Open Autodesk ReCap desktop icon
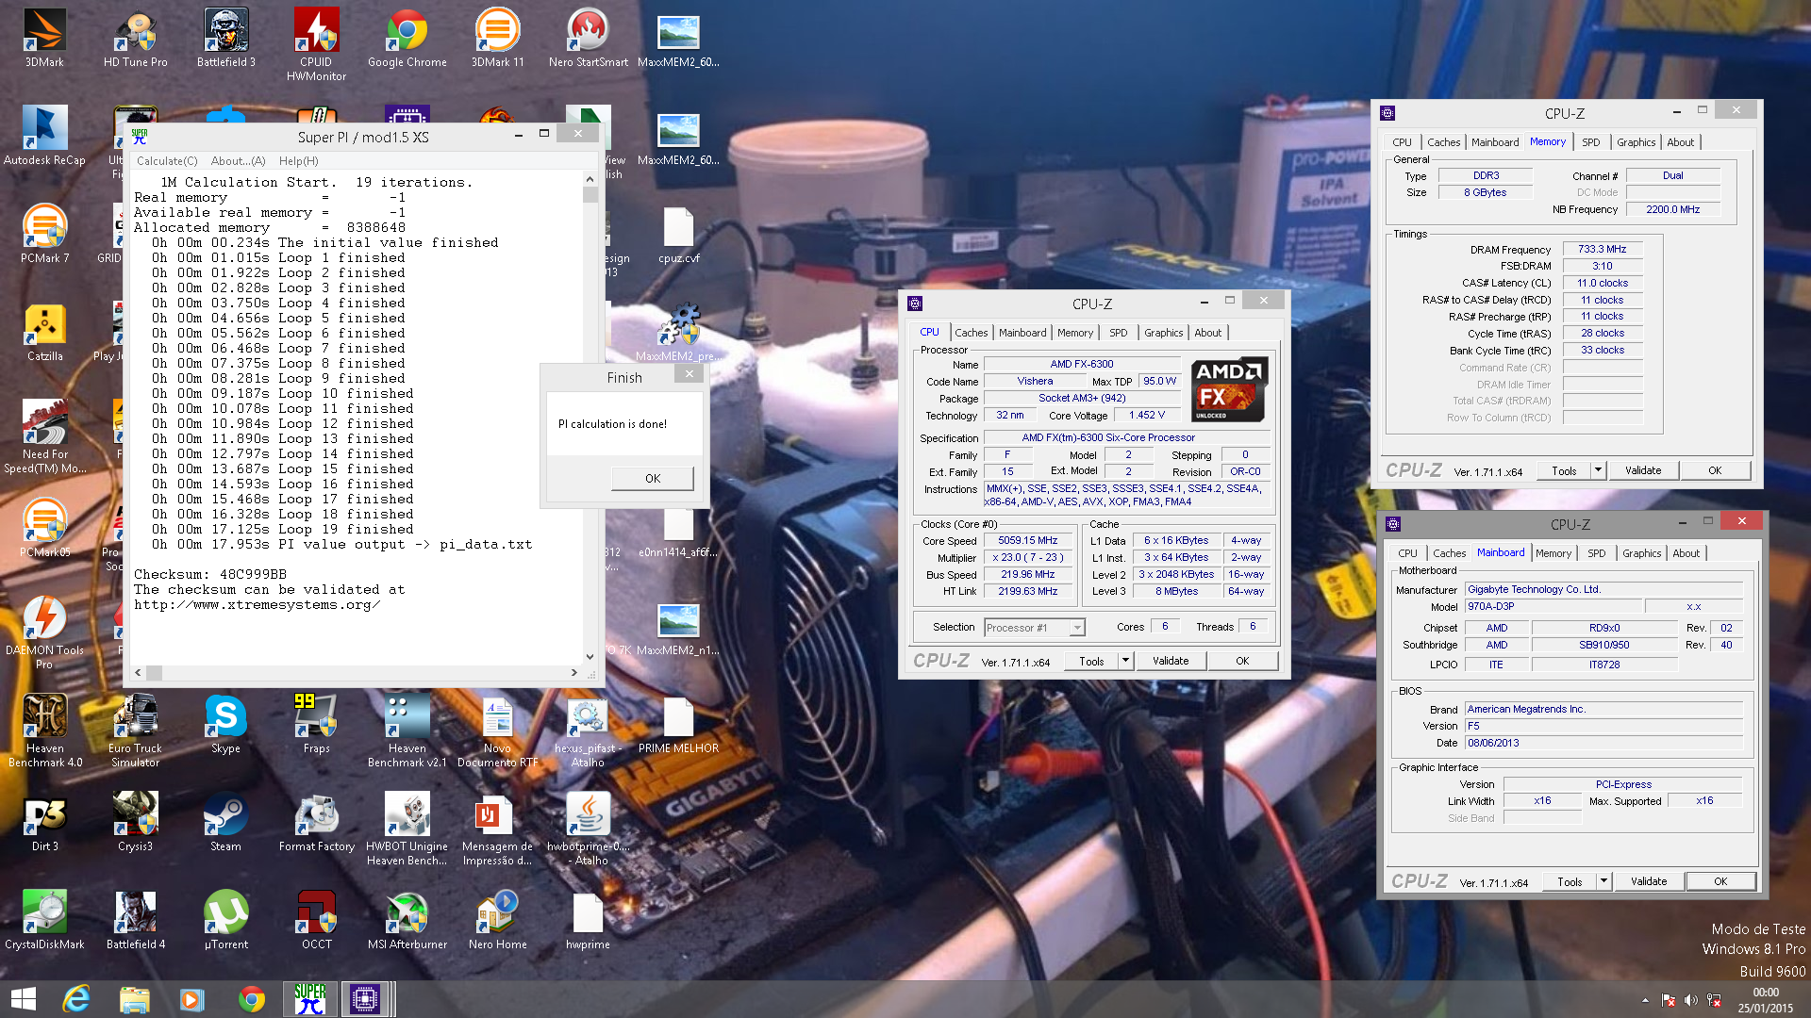The image size is (1811, 1018). pyautogui.click(x=44, y=136)
